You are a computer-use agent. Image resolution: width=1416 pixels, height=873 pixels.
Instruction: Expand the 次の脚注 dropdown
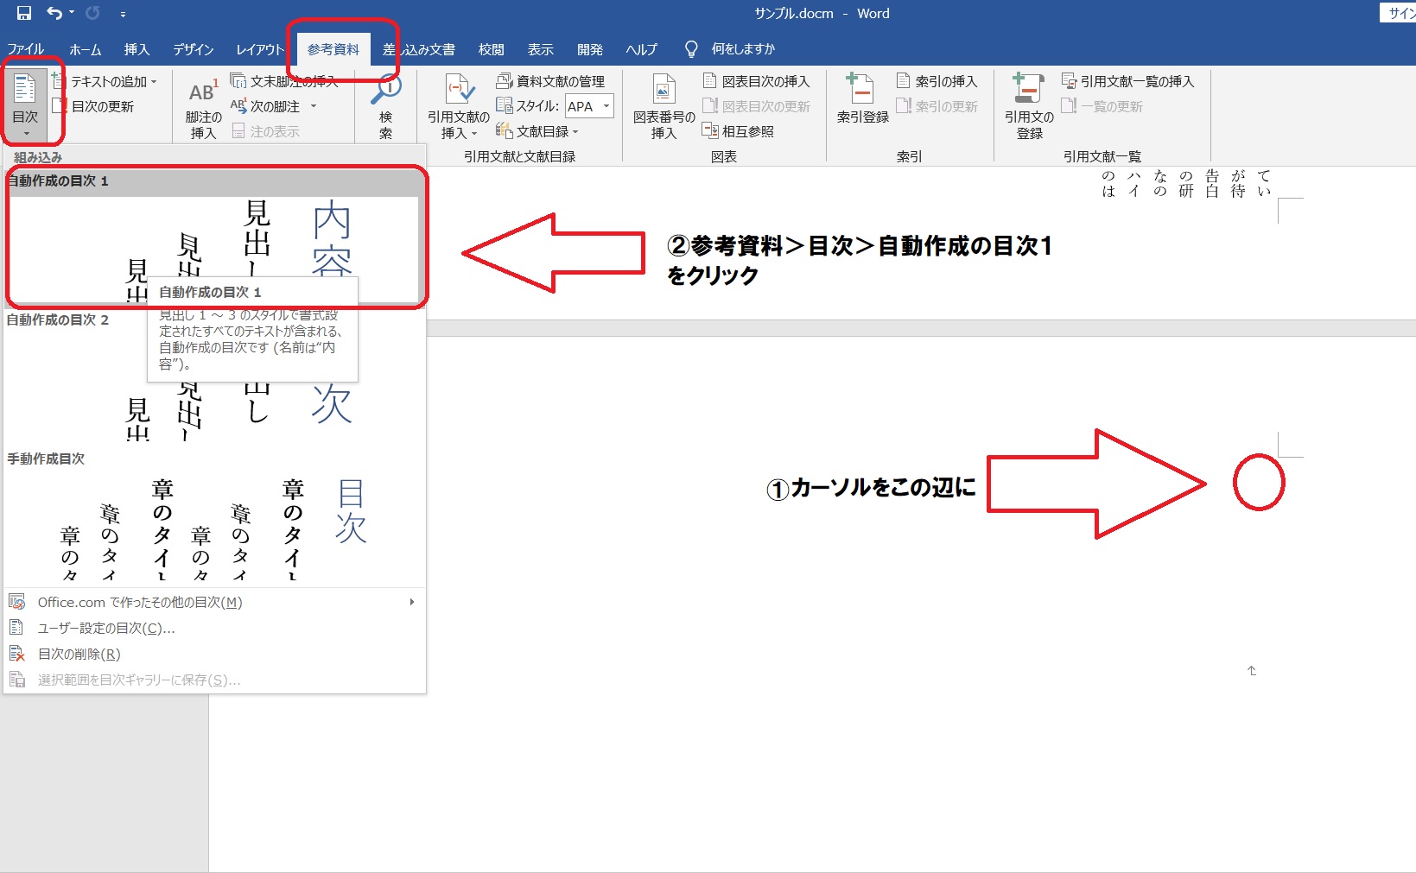[314, 105]
